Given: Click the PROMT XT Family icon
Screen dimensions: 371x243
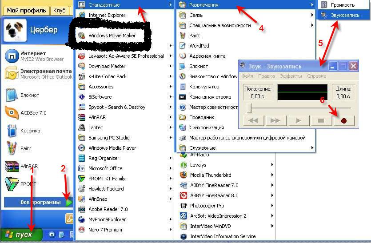Looking at the screenshot, I should click(82, 179).
